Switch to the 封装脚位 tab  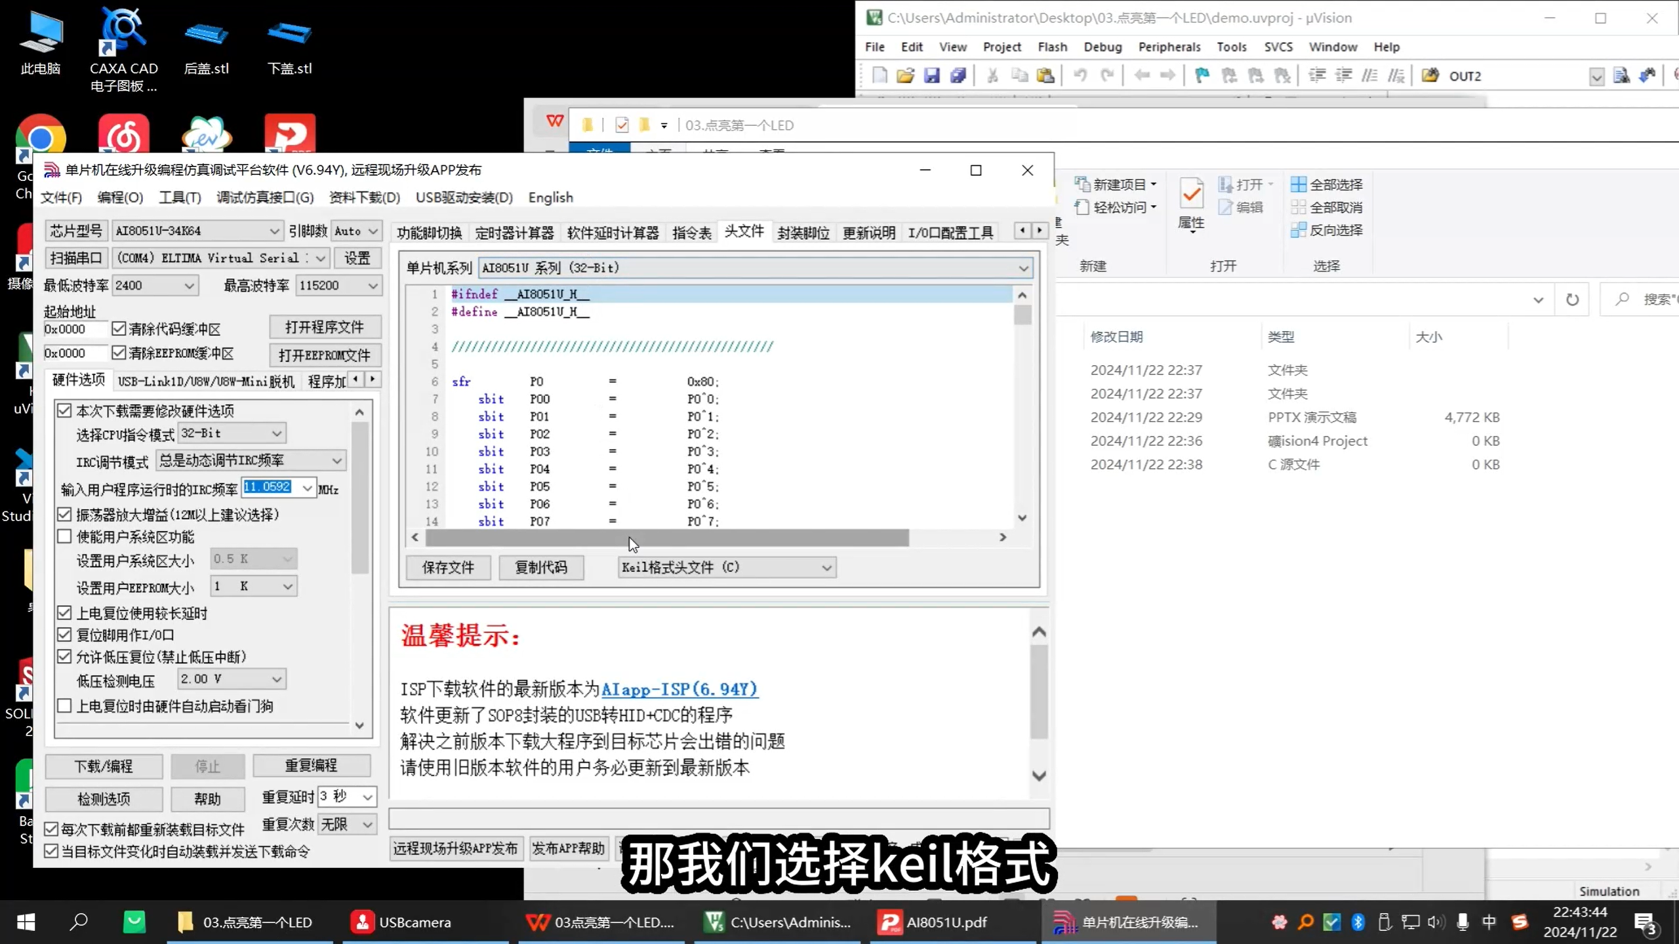pos(803,232)
